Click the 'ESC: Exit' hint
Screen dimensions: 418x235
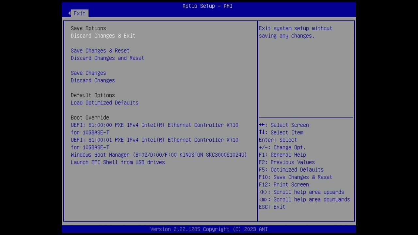click(272, 207)
